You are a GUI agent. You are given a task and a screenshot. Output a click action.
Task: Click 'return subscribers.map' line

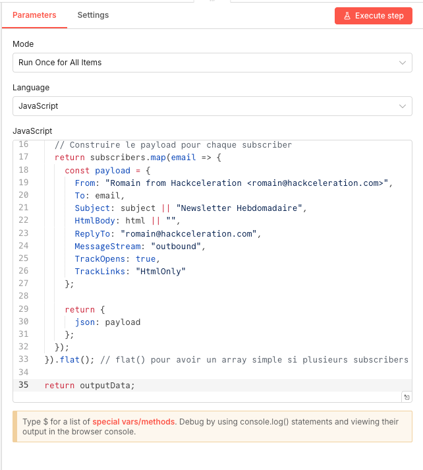point(138,158)
